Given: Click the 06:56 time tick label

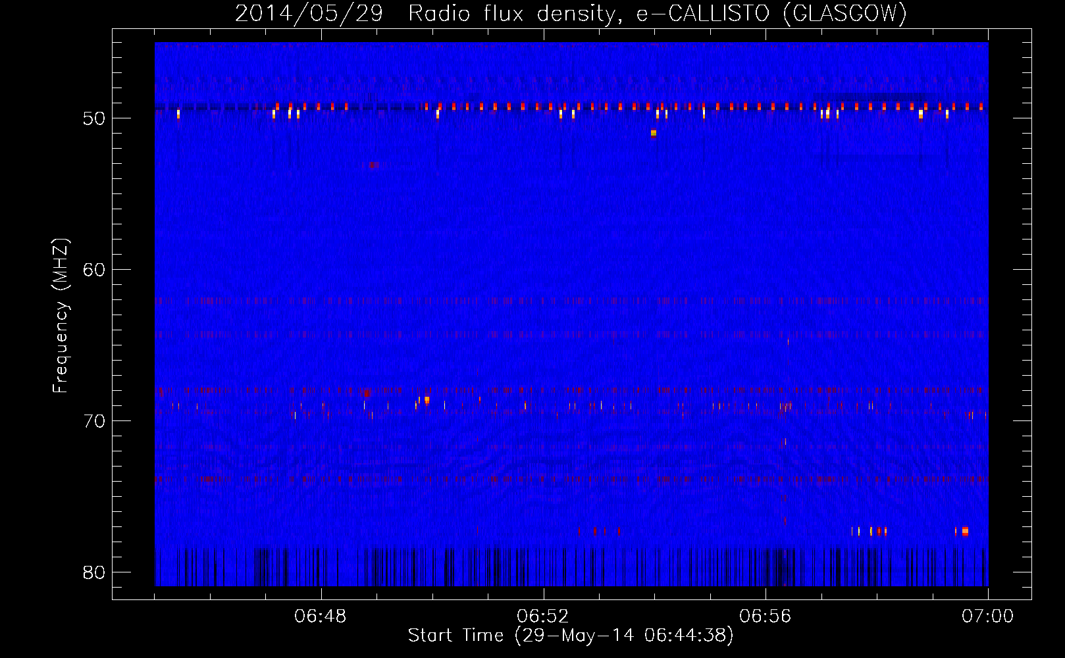Looking at the screenshot, I should pos(766,617).
